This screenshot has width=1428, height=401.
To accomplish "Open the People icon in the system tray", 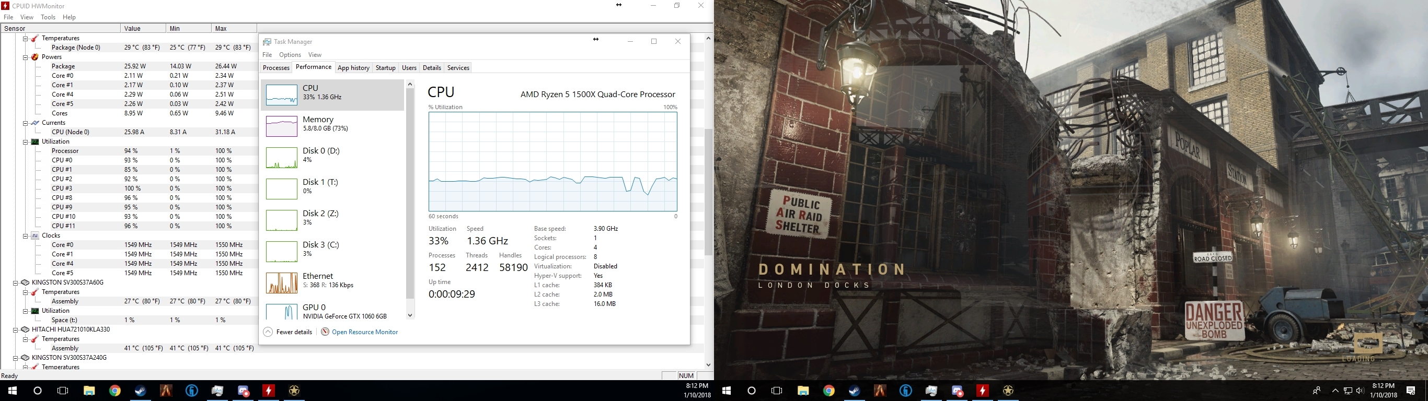I will 1317,391.
